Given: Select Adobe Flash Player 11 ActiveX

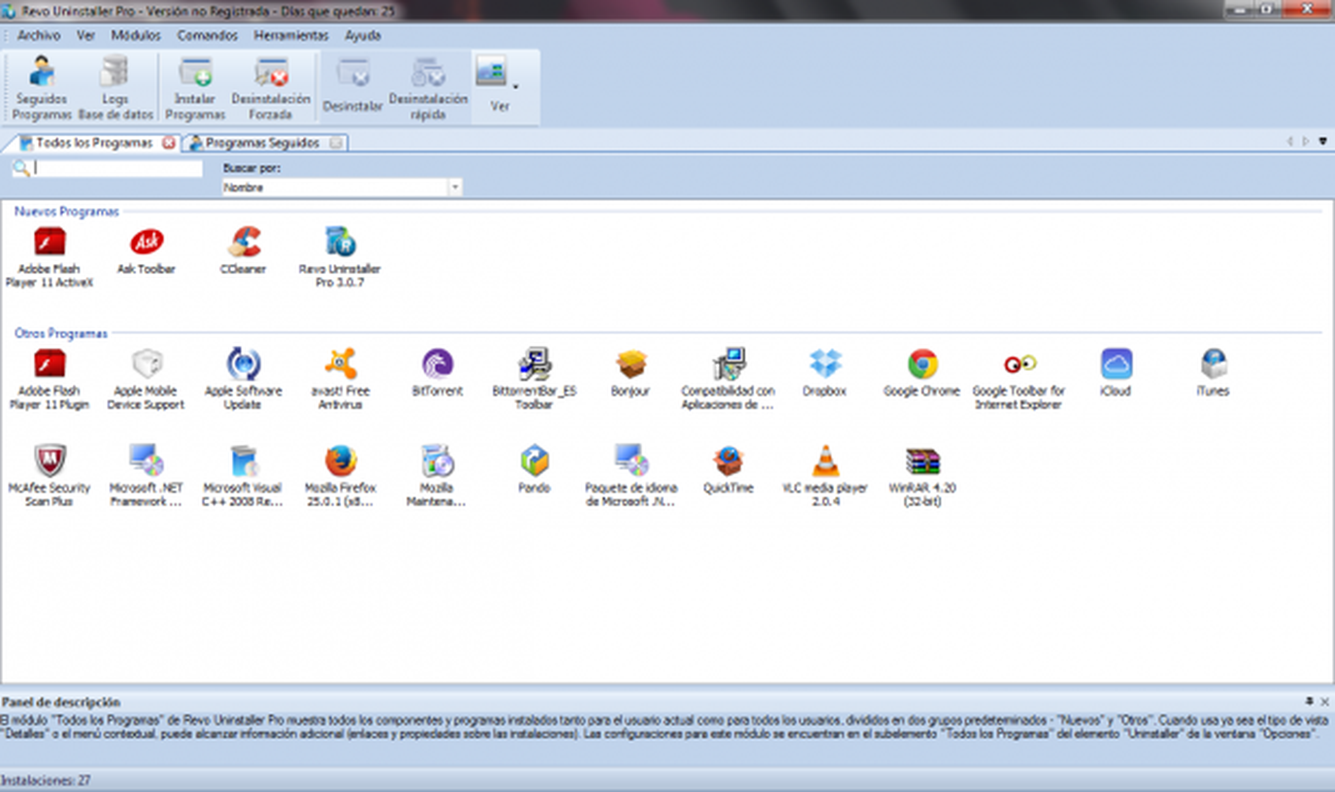Looking at the screenshot, I should coord(49,257).
